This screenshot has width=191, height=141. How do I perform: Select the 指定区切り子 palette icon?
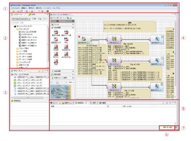(x=56, y=40)
